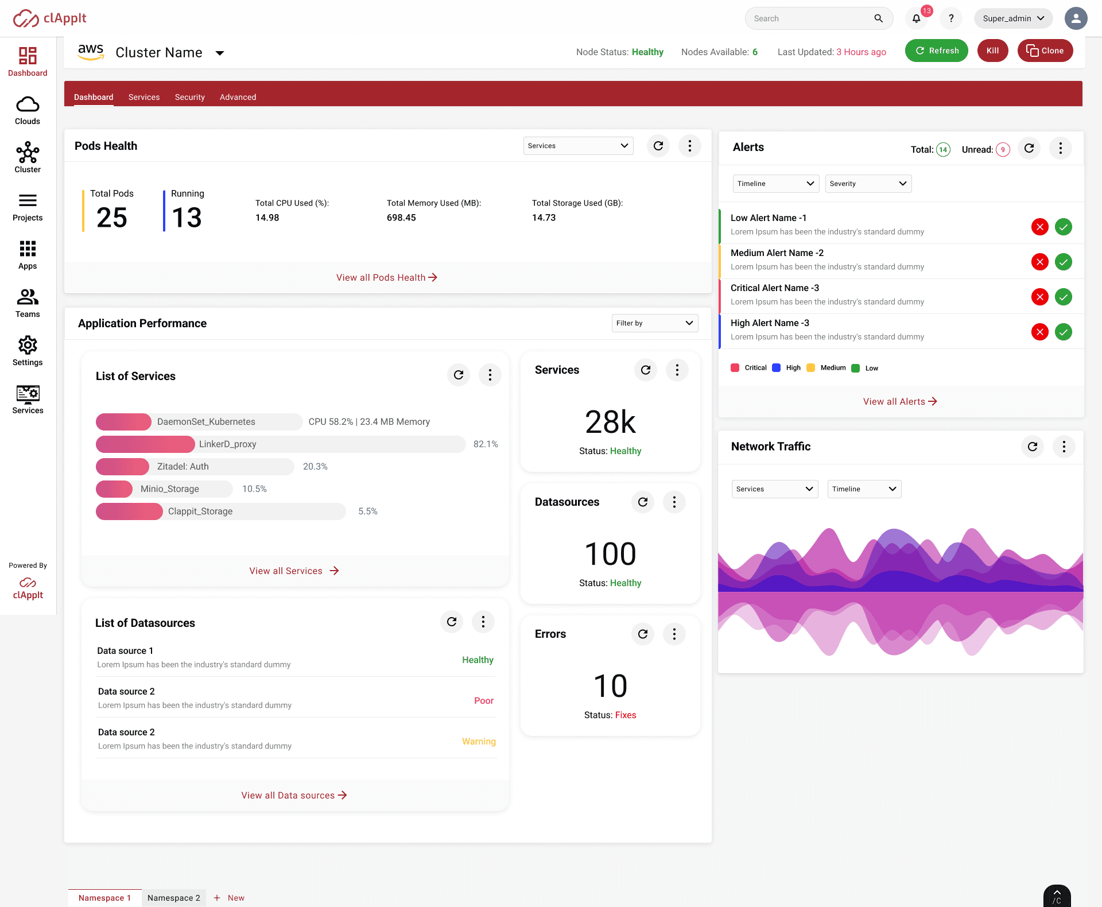Open Settings in the sidebar

[28, 351]
